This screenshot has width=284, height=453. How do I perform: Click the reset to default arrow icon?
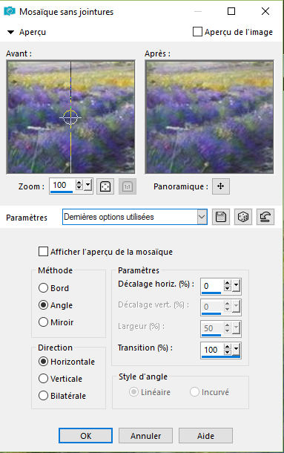point(265,217)
